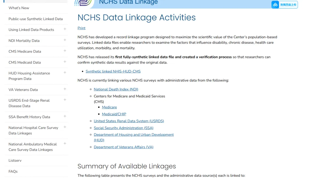Open Synthetic linked NHIS-HUD-CMS link
The image size is (310, 181).
113,72
